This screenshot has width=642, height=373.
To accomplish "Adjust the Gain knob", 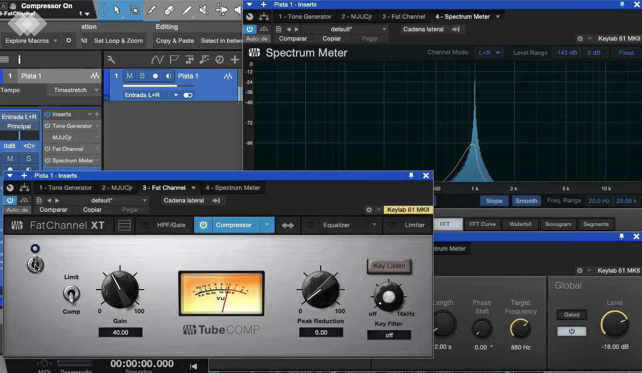I will click(x=120, y=289).
